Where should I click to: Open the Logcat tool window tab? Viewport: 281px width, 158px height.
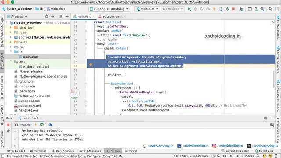click(x=16, y=151)
